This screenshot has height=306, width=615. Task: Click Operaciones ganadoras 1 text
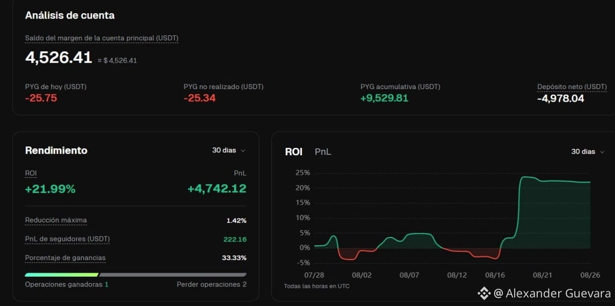point(67,284)
